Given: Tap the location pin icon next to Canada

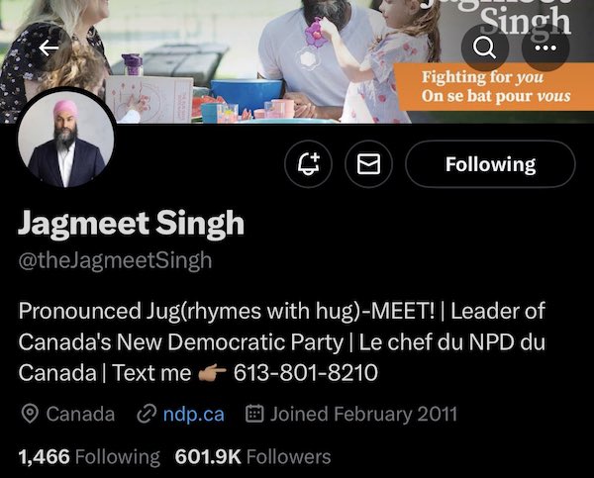Looking at the screenshot, I should click(x=30, y=414).
